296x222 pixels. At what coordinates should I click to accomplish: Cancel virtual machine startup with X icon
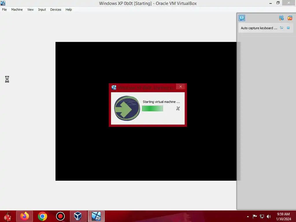[x=178, y=108]
